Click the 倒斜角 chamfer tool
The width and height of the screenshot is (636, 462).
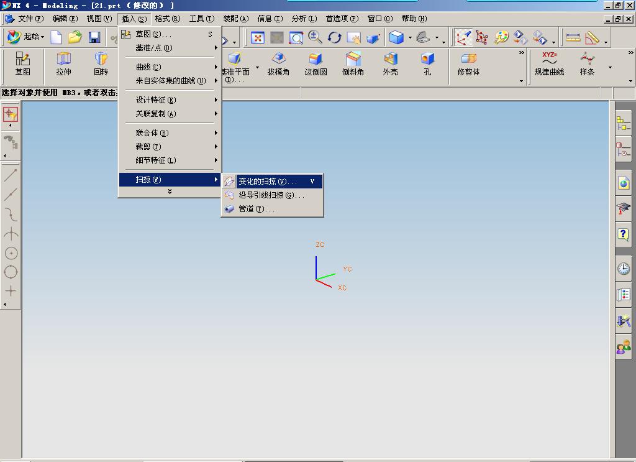coord(353,63)
